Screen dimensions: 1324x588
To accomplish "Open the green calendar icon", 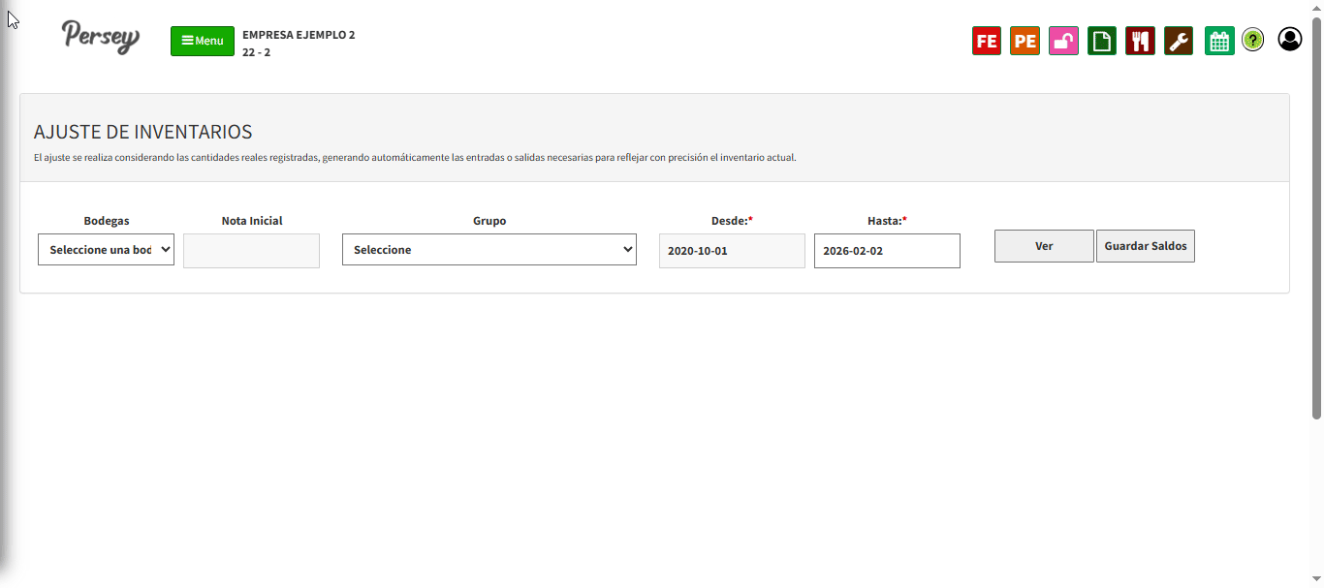I will point(1219,41).
